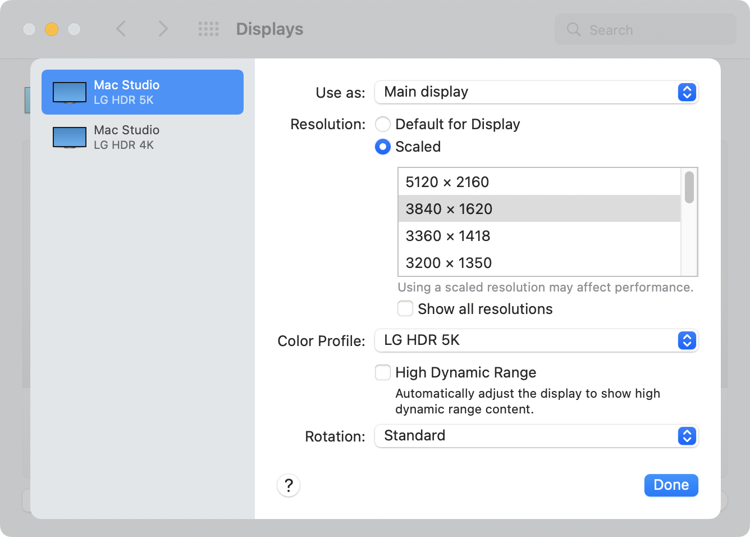Click the LG HDR 5K monitor icon

pos(70,93)
